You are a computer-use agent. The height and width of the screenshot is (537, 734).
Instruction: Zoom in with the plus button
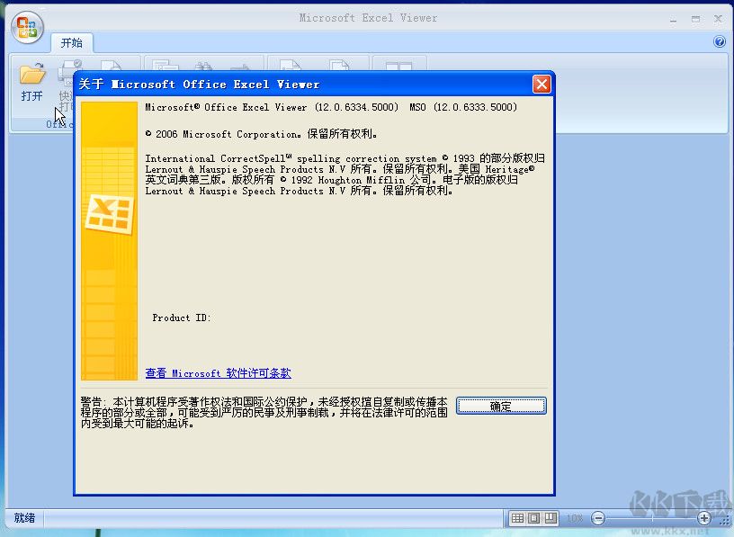pos(703,518)
